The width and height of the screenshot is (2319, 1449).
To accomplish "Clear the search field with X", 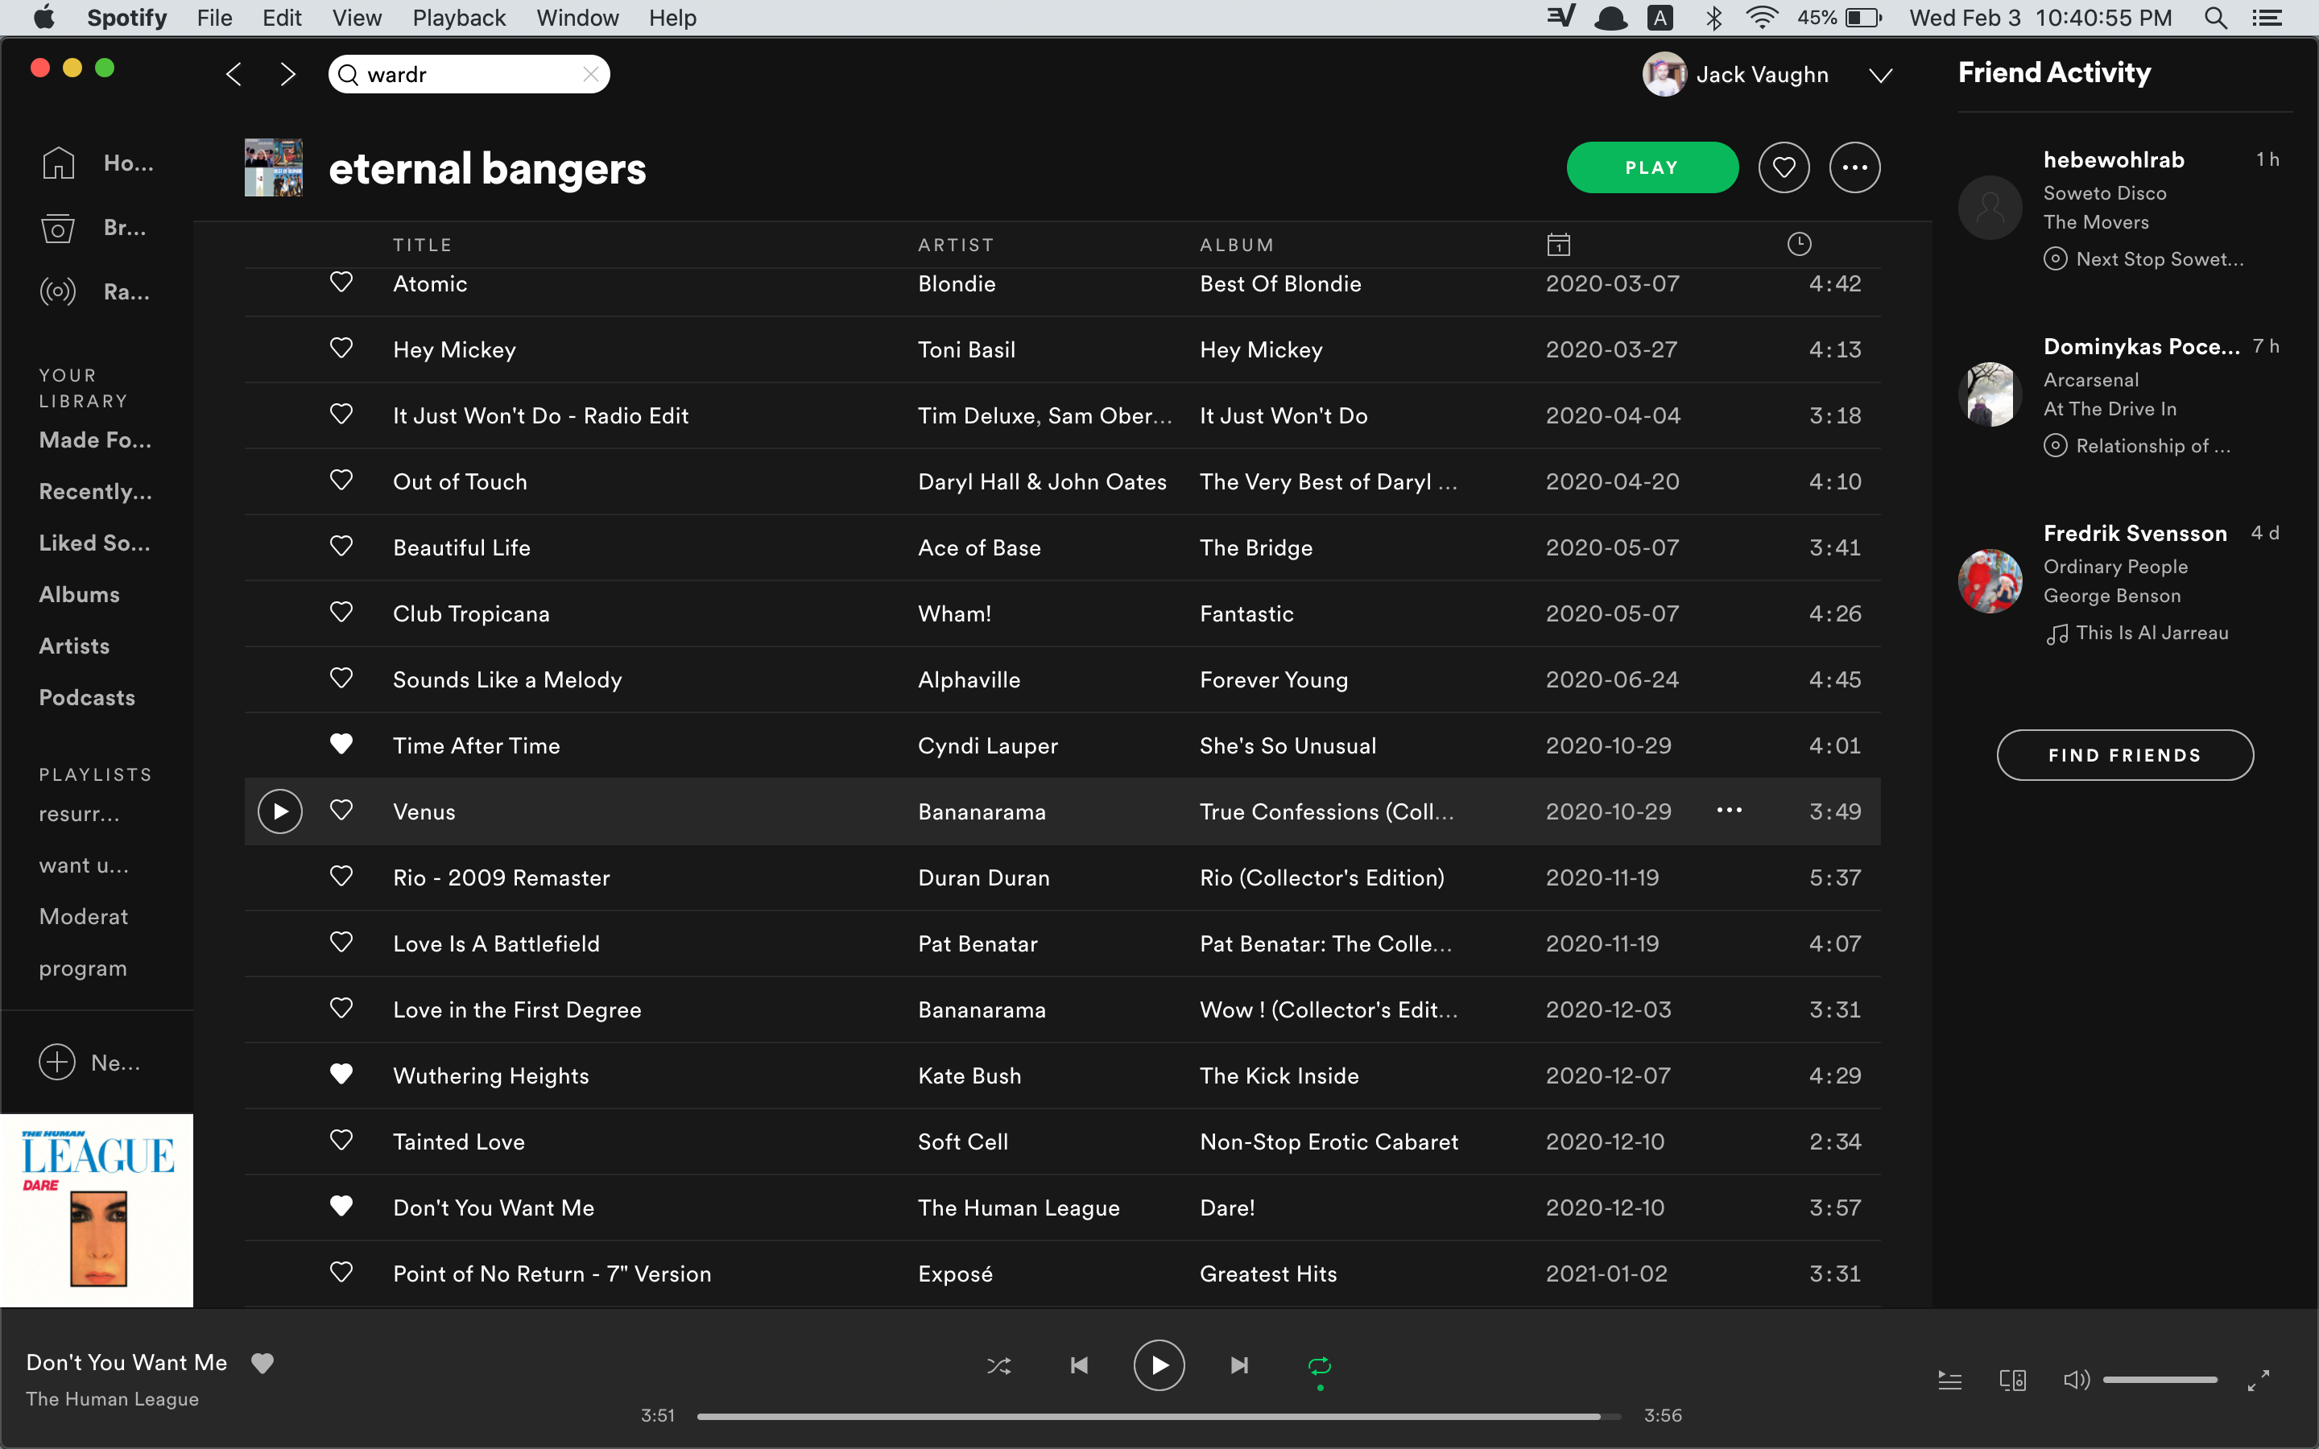I will tap(590, 74).
